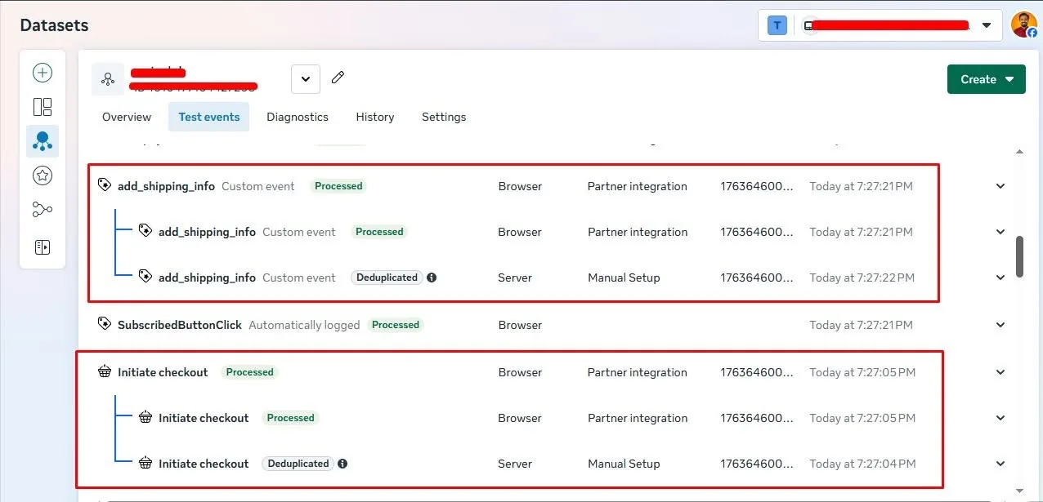
Task: Expand the add_shipping_info Server row chevron
Action: point(1000,278)
